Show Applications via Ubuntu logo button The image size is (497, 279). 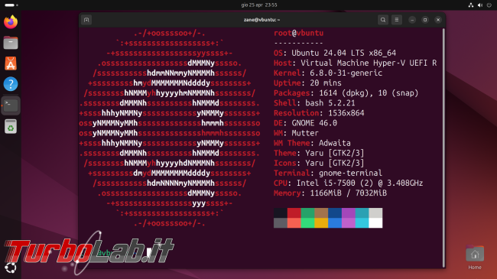(11, 268)
